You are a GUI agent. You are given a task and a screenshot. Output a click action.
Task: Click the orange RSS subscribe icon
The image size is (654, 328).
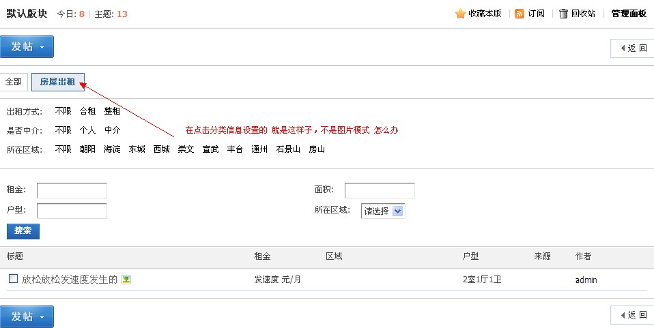pyautogui.click(x=520, y=14)
